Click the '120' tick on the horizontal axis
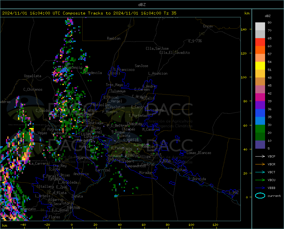 point(215,225)
